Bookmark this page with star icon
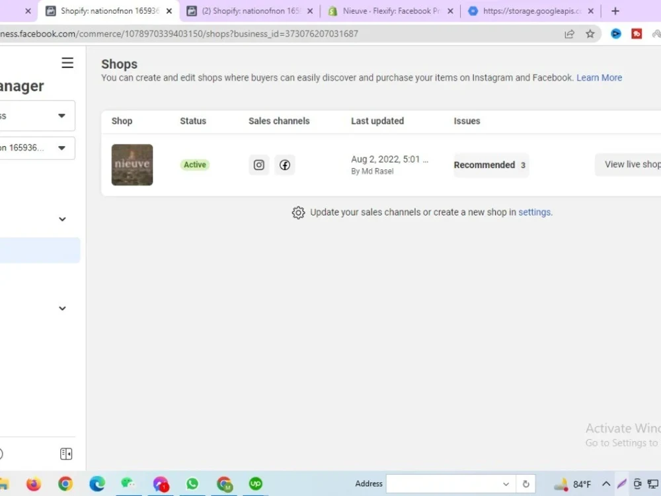 pyautogui.click(x=590, y=34)
